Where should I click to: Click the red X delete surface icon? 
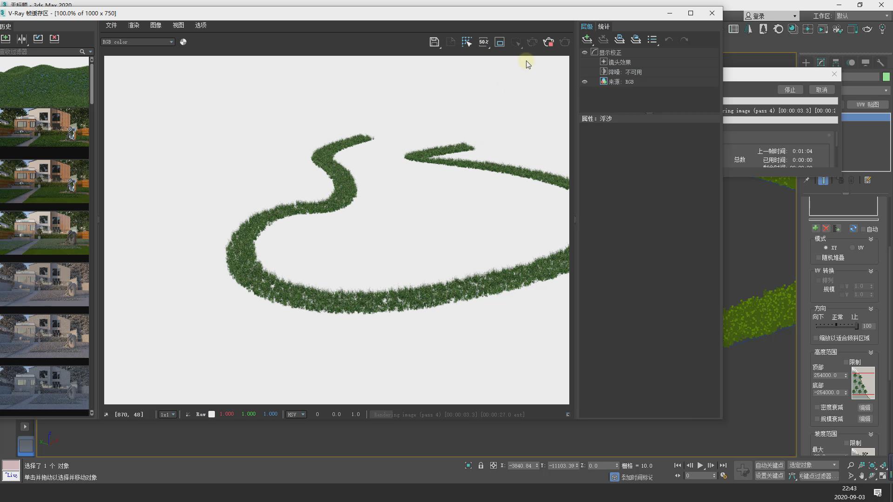[826, 228]
